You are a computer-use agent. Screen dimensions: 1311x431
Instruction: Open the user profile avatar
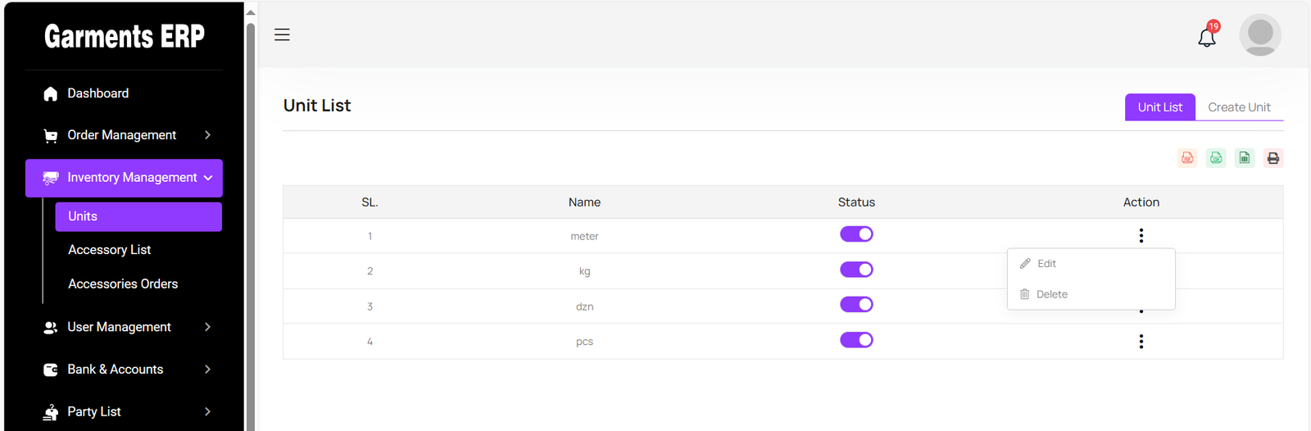point(1259,35)
